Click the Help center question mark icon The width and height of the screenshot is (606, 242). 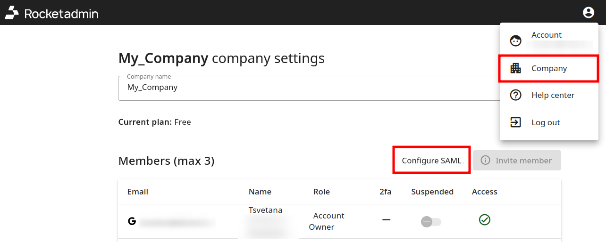click(x=516, y=95)
